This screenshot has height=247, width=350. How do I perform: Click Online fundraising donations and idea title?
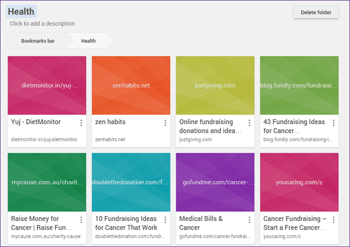pyautogui.click(x=210, y=126)
